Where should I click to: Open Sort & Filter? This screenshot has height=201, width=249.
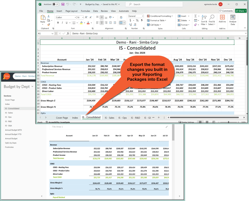point(204,20)
